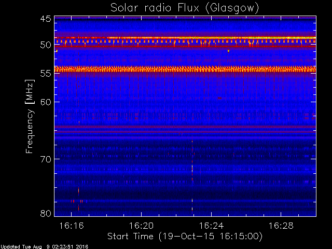Viewport: 332px width, 249px height.
Task: Click the "Start Time (19-Oct-15 16:15:00)" label
Action: [x=185, y=236]
